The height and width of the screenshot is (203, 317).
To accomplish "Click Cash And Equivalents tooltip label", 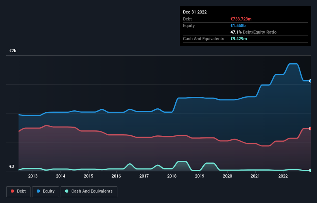I will pyautogui.click(x=203, y=39).
